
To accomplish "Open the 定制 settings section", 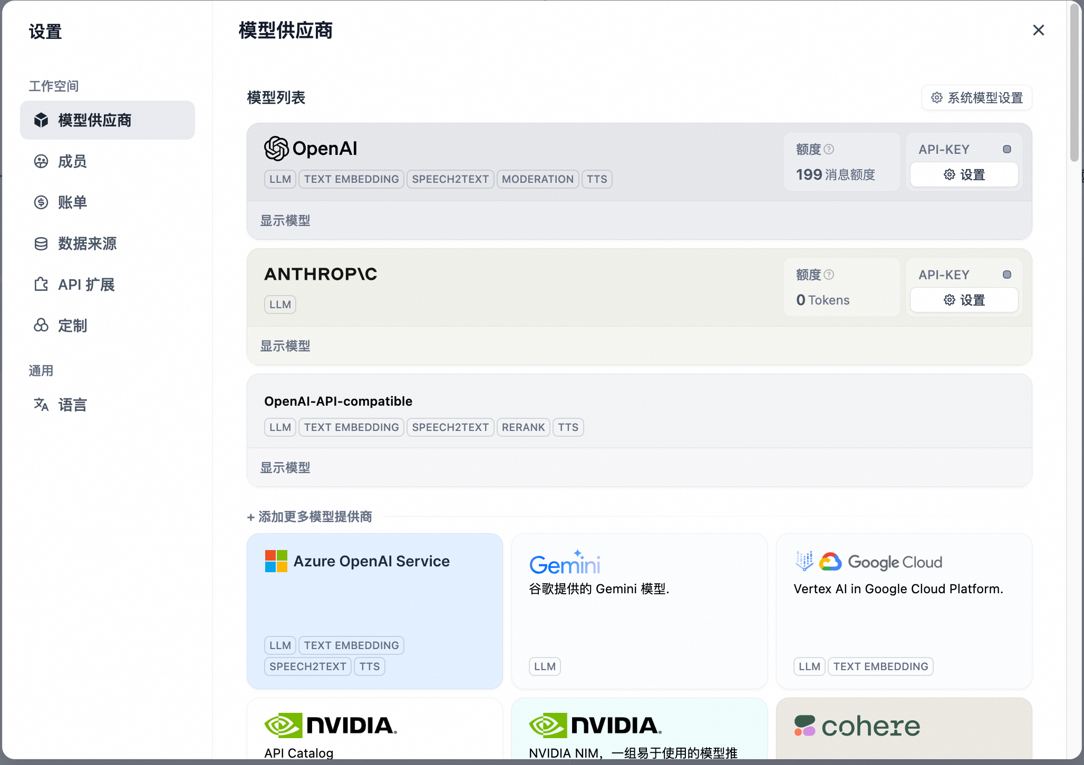I will tap(108, 326).
